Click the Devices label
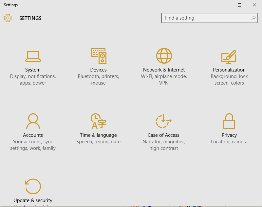This screenshot has height=207, width=262. point(99,70)
